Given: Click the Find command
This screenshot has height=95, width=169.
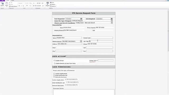Looking at the screenshot, I should (52, 3).
